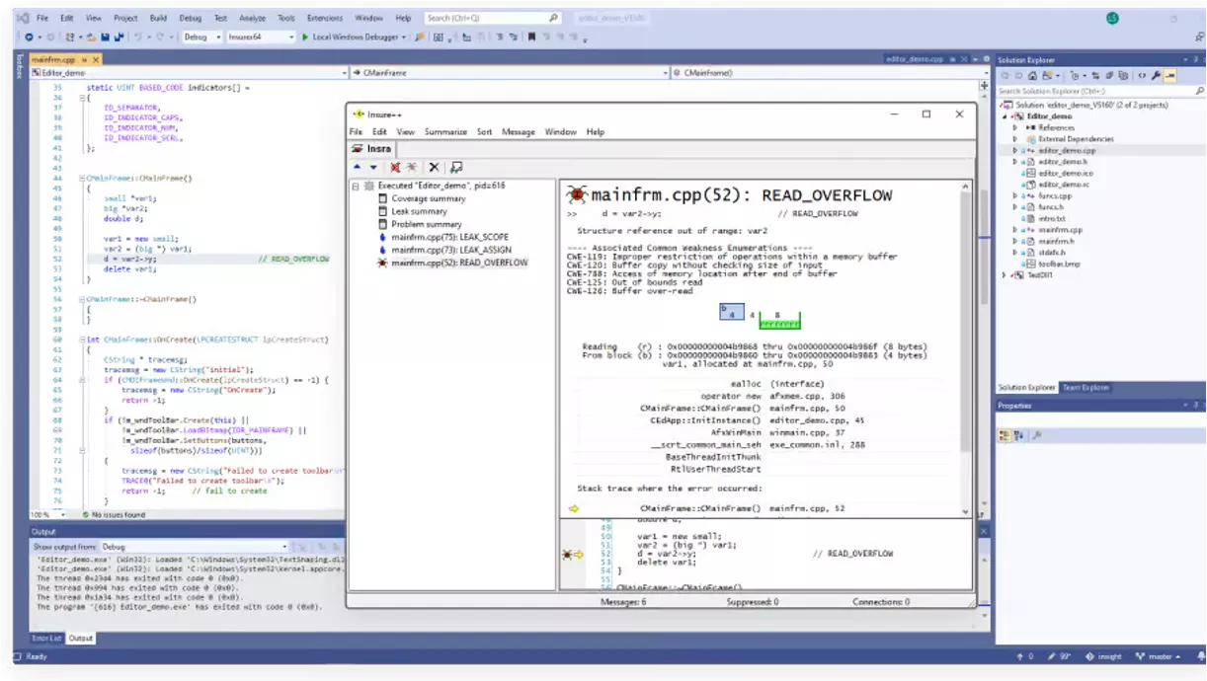Open Leak summary in Insure++ tree
Image resolution: width=1207 pixels, height=681 pixels.
419,211
